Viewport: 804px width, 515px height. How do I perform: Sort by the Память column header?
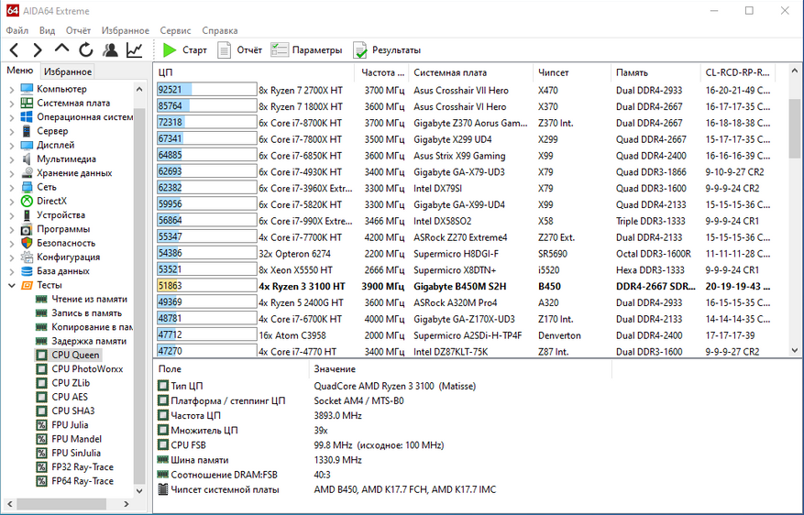coord(655,72)
